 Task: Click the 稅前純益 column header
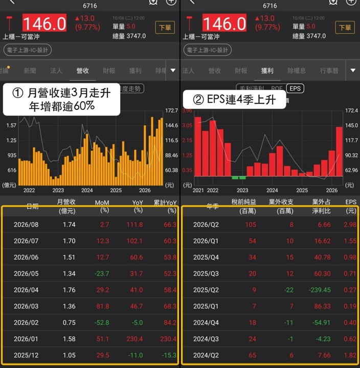coord(244,206)
